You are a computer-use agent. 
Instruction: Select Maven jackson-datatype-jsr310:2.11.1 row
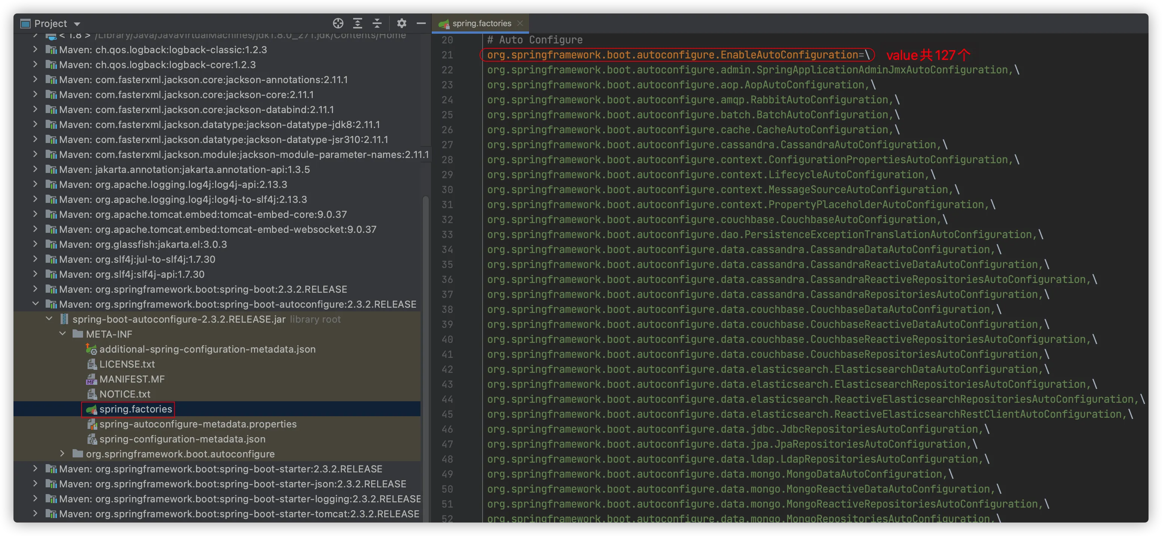(217, 139)
